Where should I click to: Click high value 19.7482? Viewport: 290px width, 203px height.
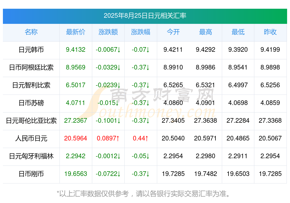[206, 174]
